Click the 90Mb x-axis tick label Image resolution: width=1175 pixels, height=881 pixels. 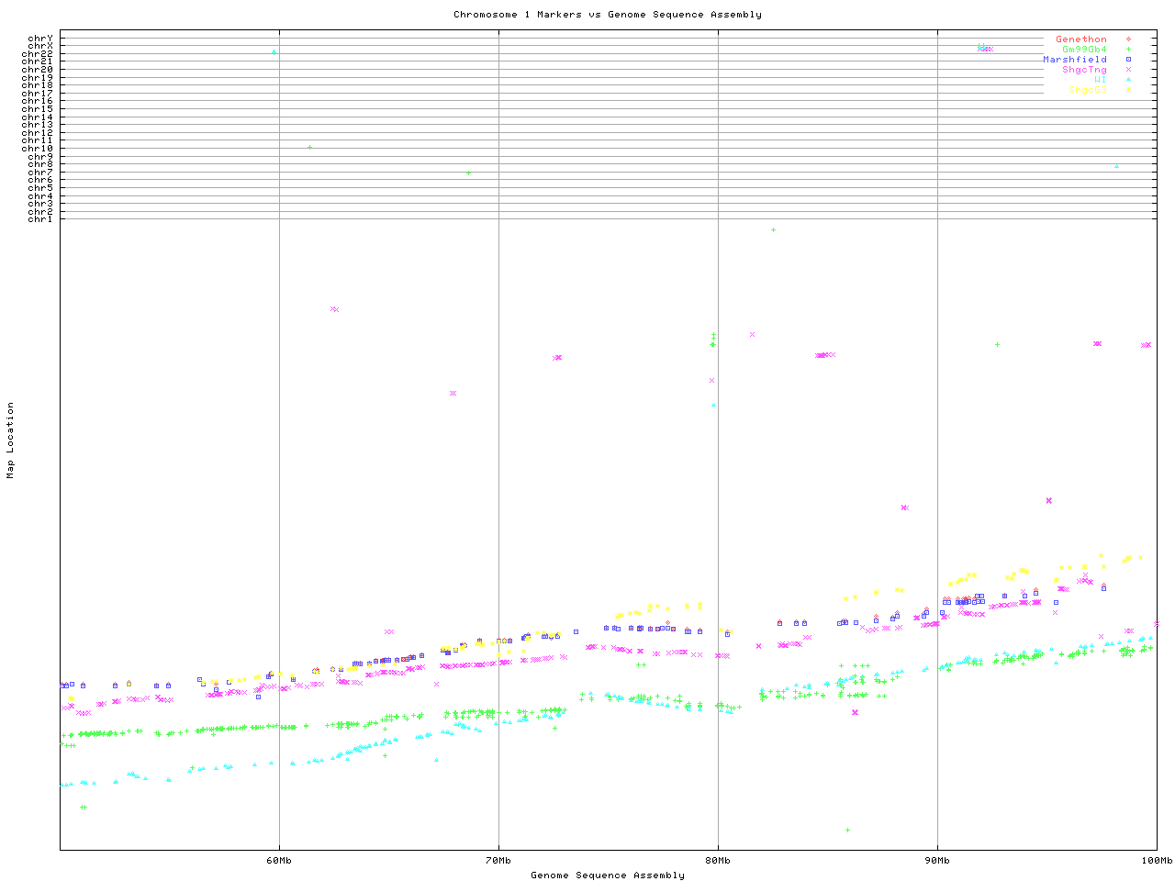[937, 861]
